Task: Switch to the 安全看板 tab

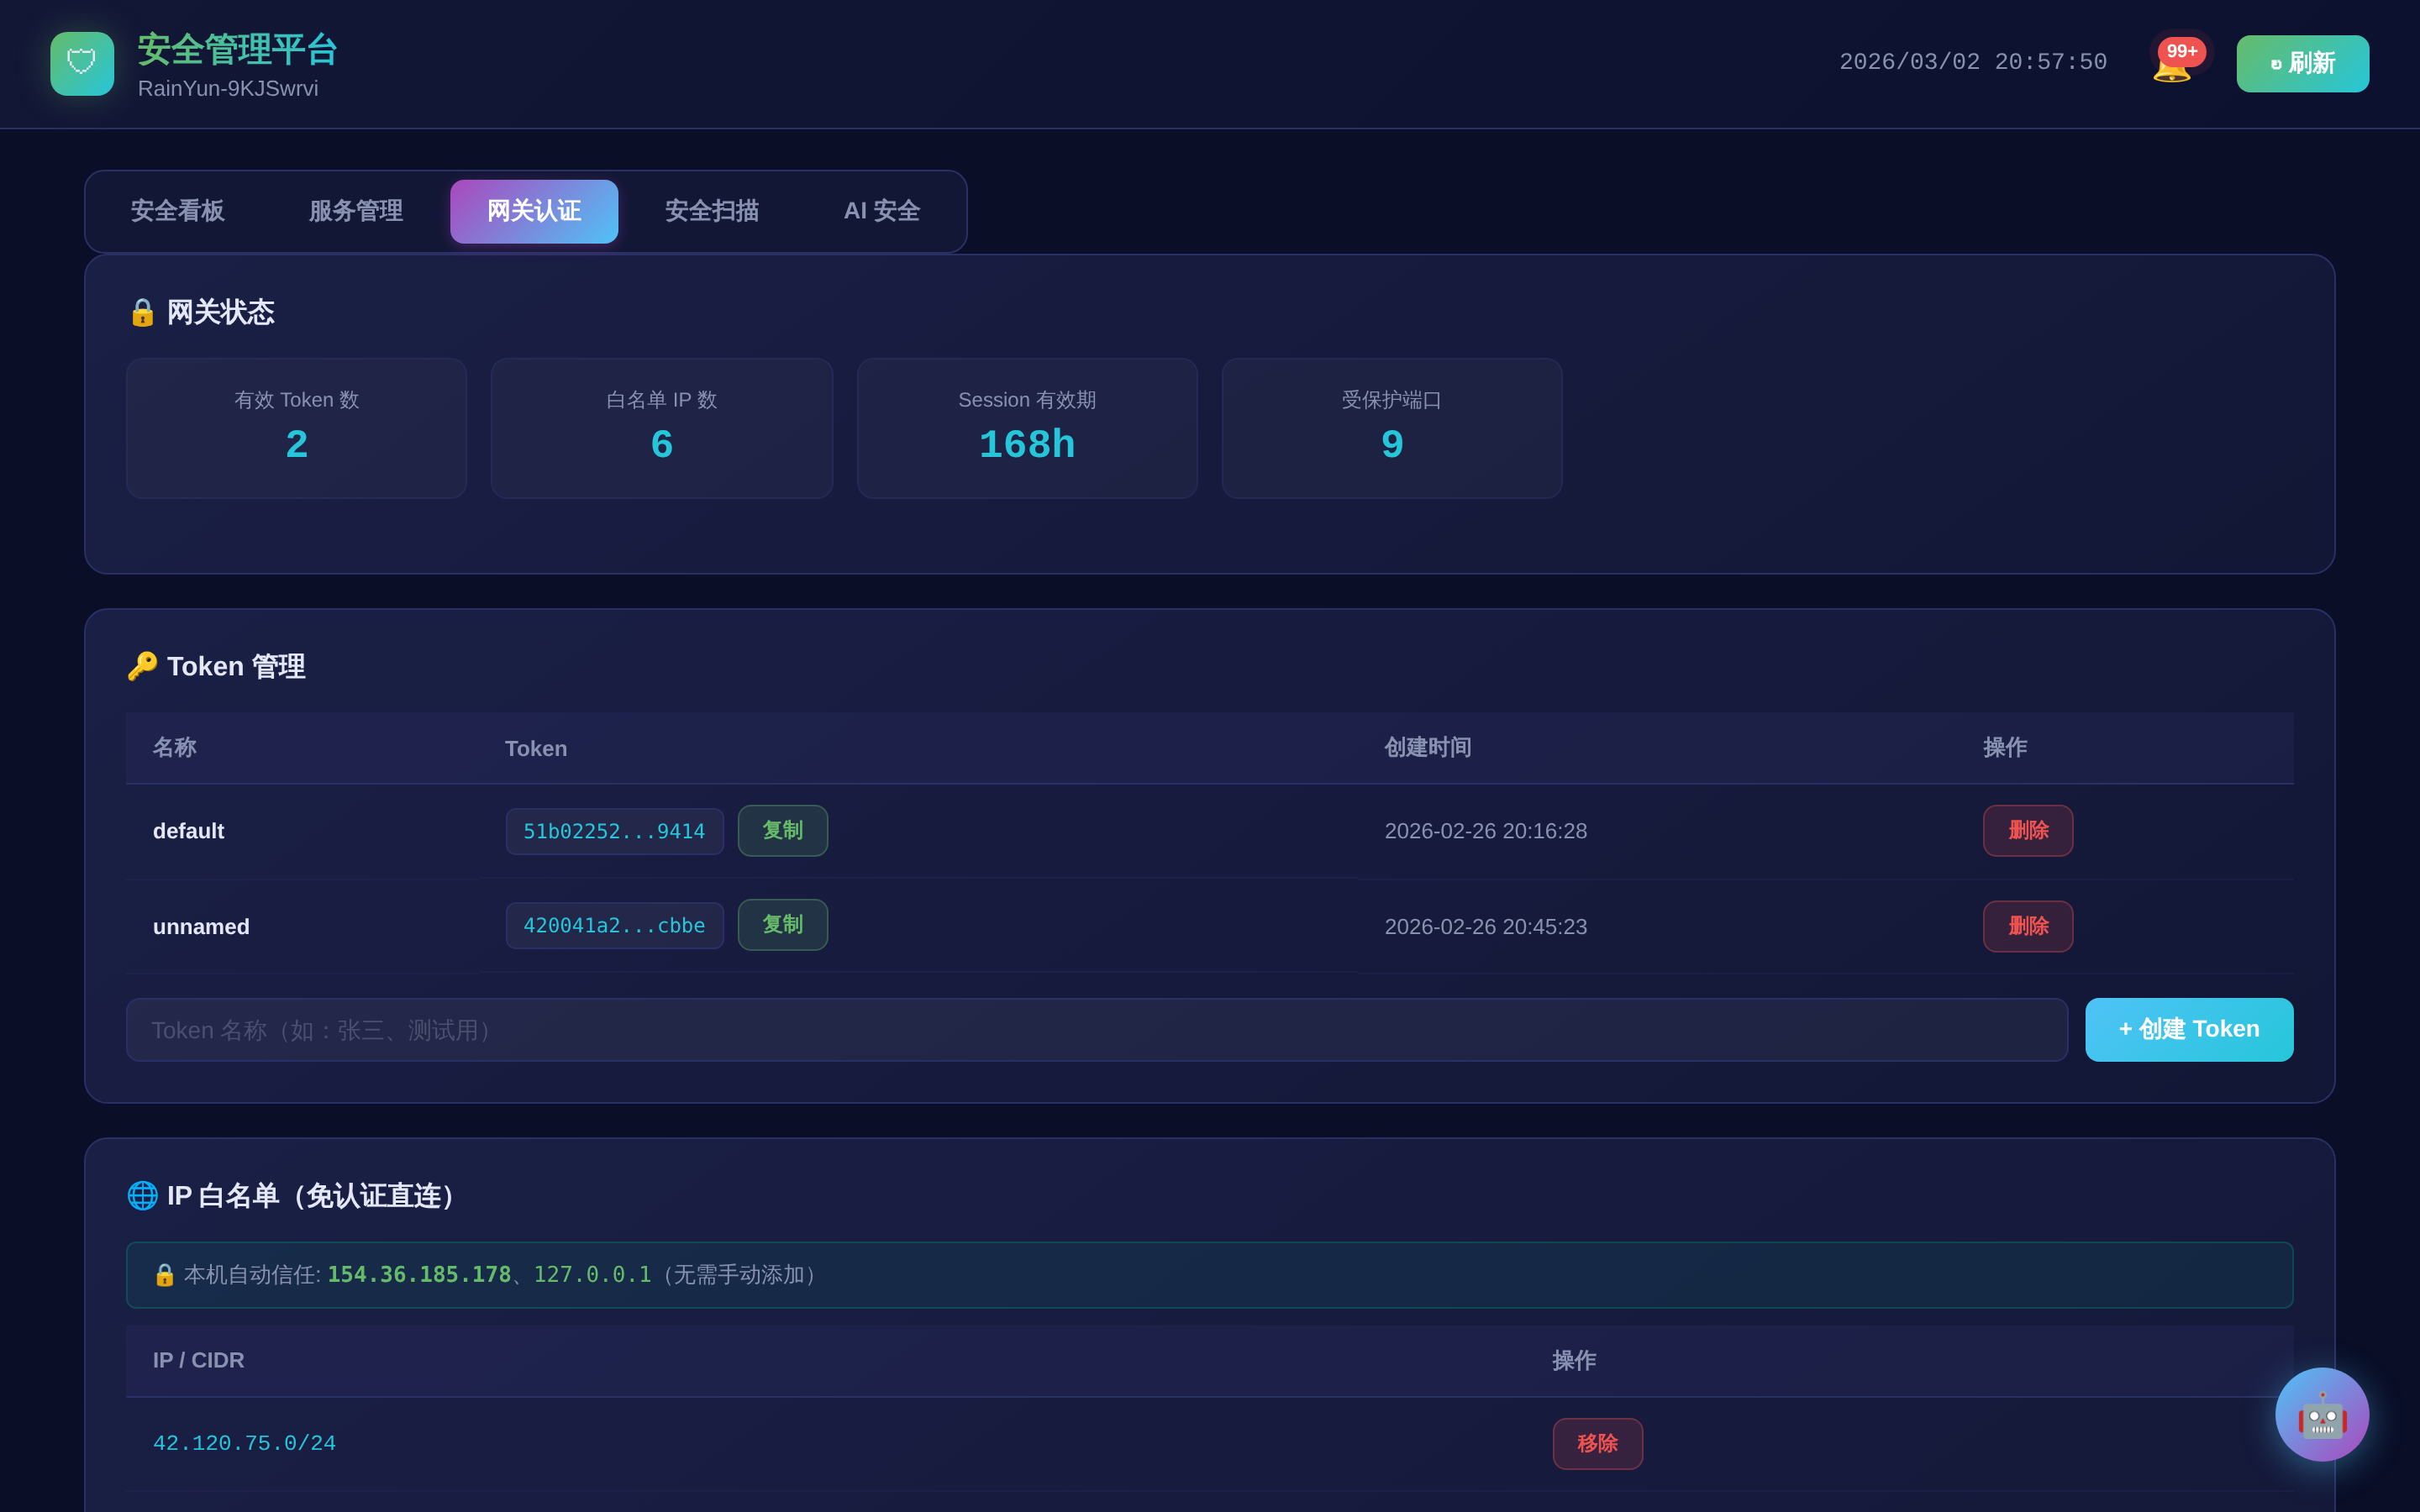Action: coord(177,211)
